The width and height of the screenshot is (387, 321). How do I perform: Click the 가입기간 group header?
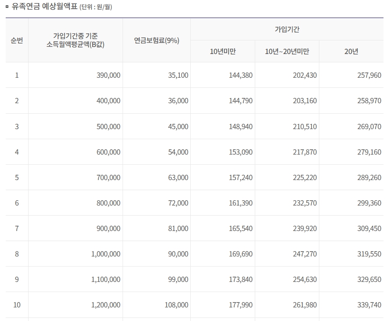287,29
